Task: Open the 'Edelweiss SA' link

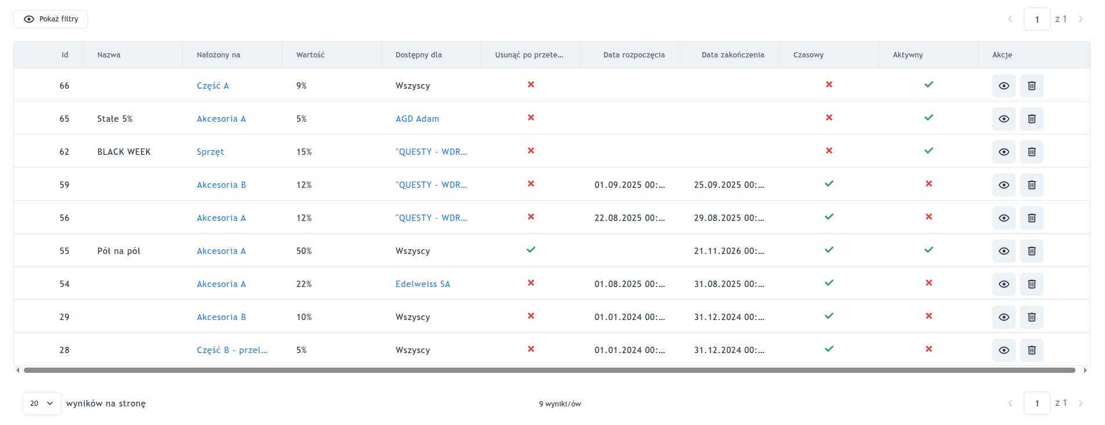Action: click(x=422, y=284)
